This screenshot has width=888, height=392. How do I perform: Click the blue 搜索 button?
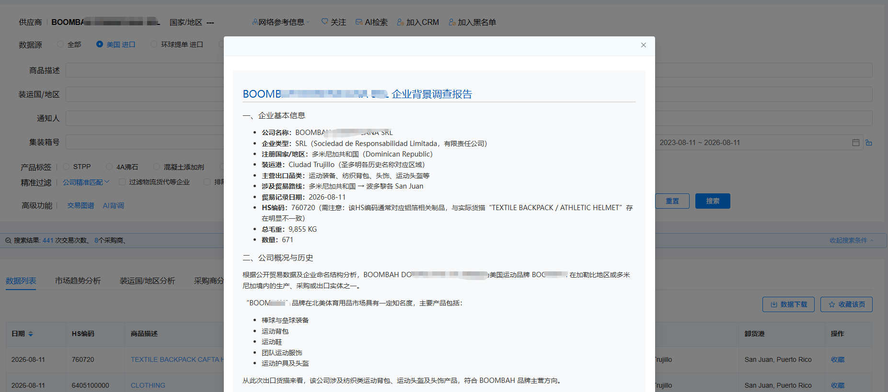(x=713, y=201)
